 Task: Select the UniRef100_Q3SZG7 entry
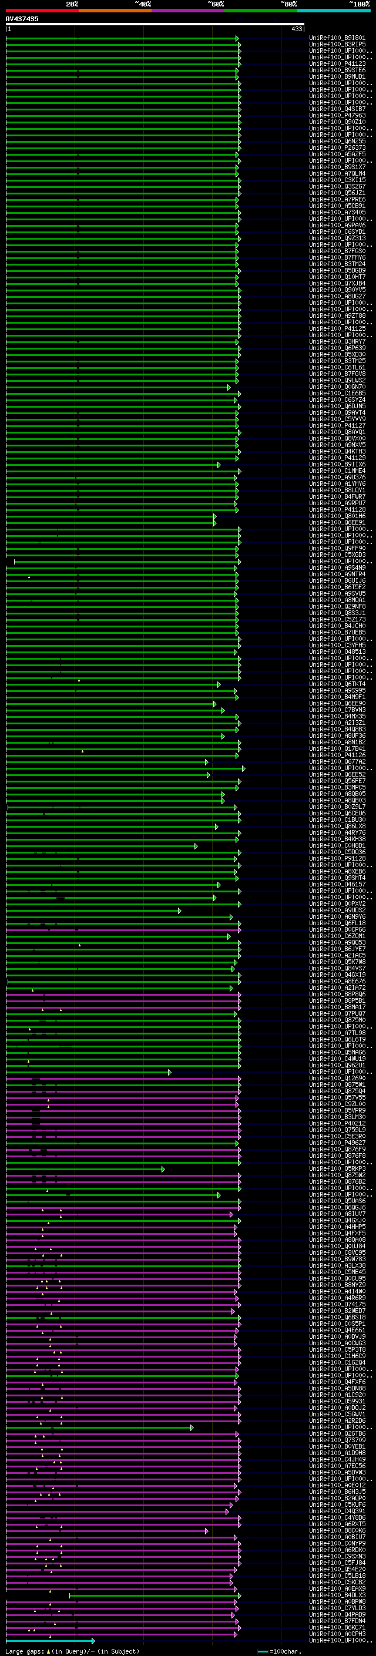tap(337, 186)
